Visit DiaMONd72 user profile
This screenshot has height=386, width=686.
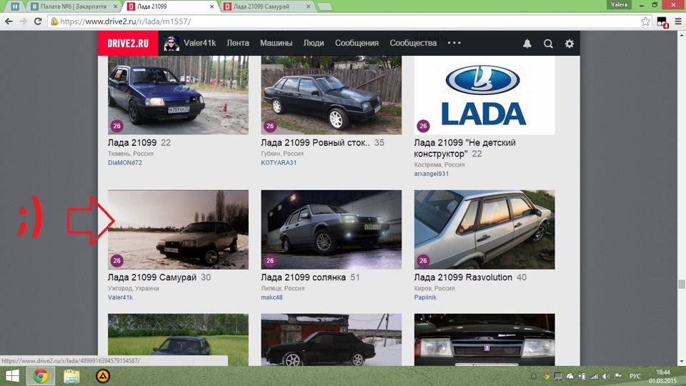(x=124, y=162)
